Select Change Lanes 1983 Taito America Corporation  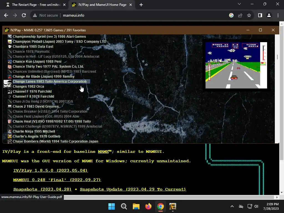[50, 82]
